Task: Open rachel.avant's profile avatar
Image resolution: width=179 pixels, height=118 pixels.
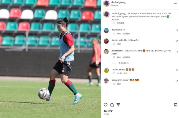Action: (106, 71)
